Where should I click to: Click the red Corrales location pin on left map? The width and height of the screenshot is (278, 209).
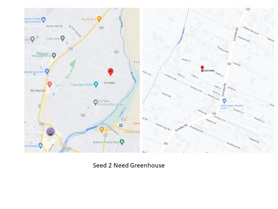(x=111, y=72)
